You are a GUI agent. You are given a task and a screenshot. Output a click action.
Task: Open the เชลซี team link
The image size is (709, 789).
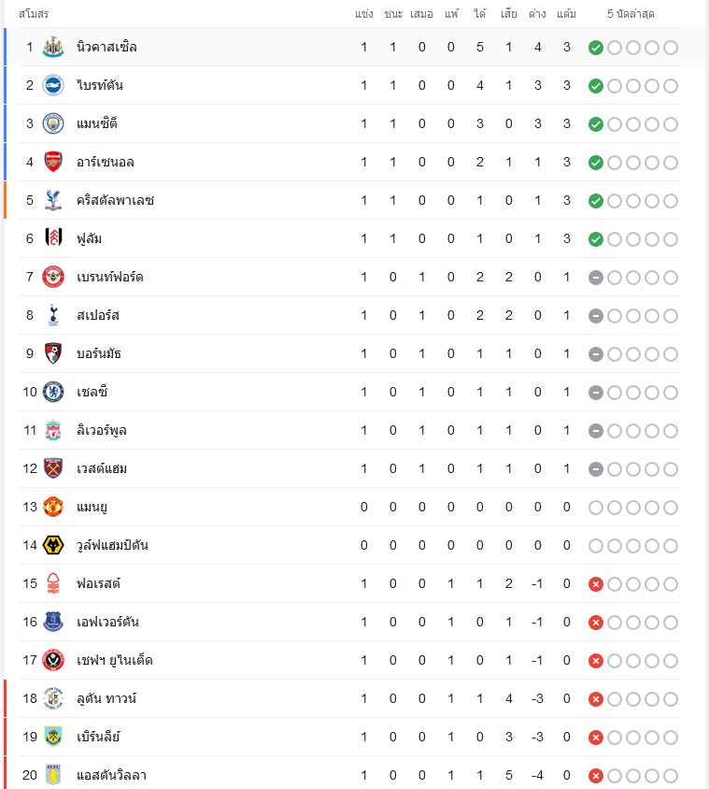pyautogui.click(x=92, y=392)
